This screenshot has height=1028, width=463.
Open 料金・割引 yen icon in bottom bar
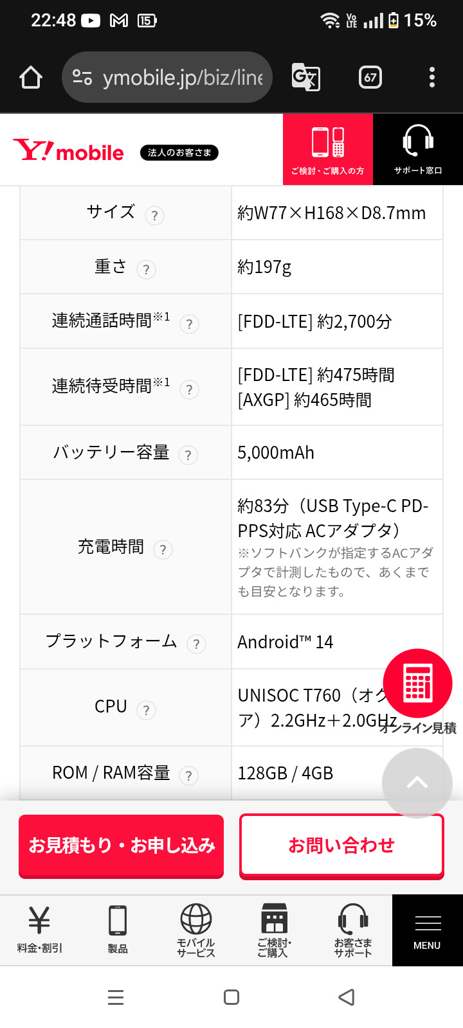coord(39,929)
